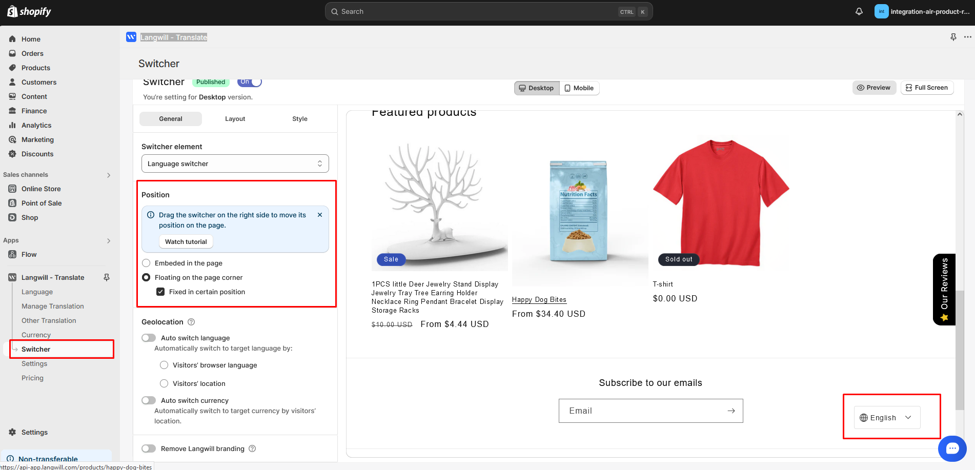Expand the English language switcher
Screen dimensions: 975x470
tap(886, 417)
